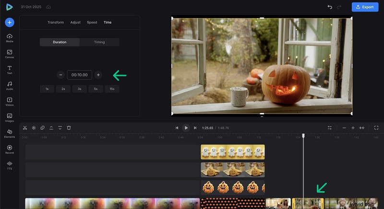The height and width of the screenshot is (209, 384).
Task: Switch to the Time tab
Action: point(108,22)
